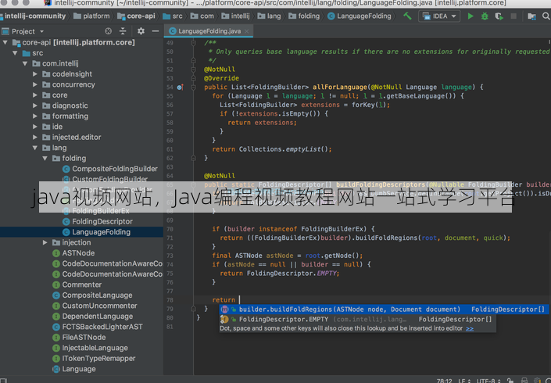The width and height of the screenshot is (551, 383).
Task: Select CompositeLanguage class in the tree
Action: pos(92,295)
